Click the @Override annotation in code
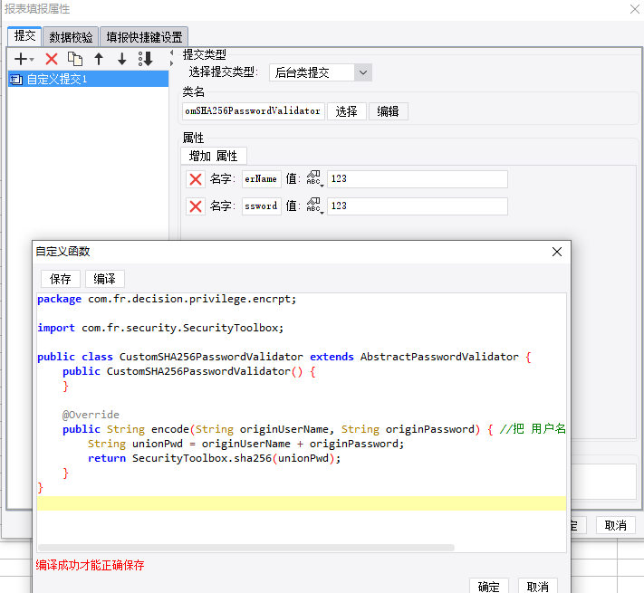Viewport: 644px width, 593px height. point(91,415)
